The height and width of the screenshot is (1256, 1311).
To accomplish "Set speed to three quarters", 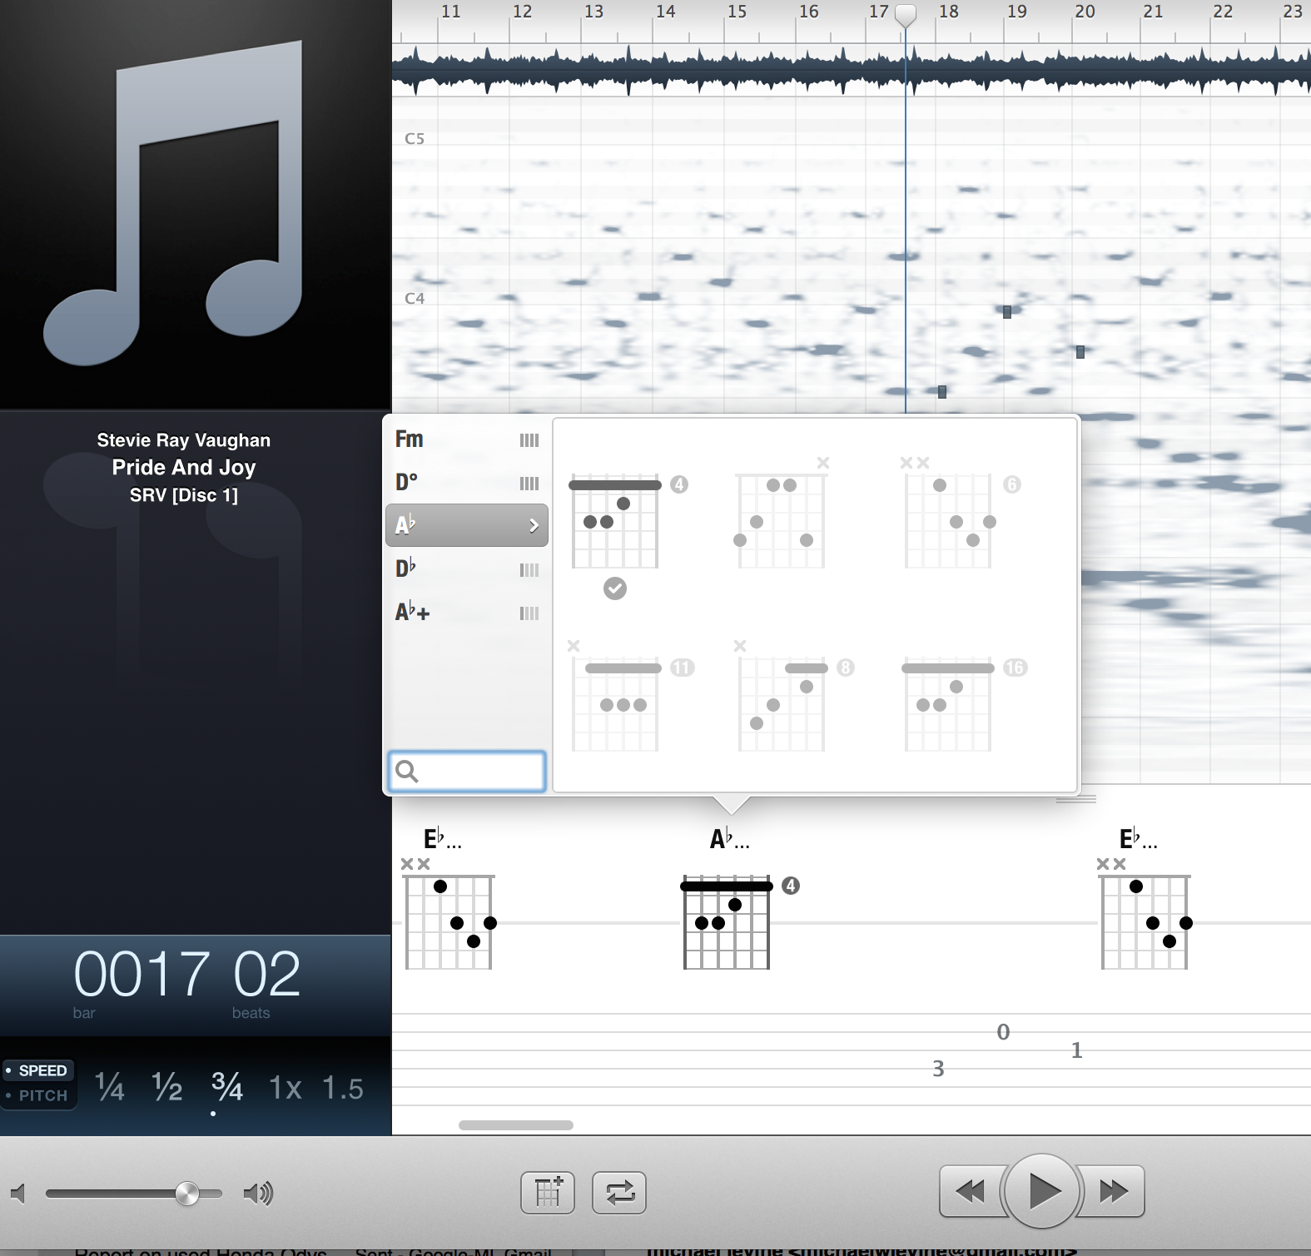I will (x=226, y=1087).
